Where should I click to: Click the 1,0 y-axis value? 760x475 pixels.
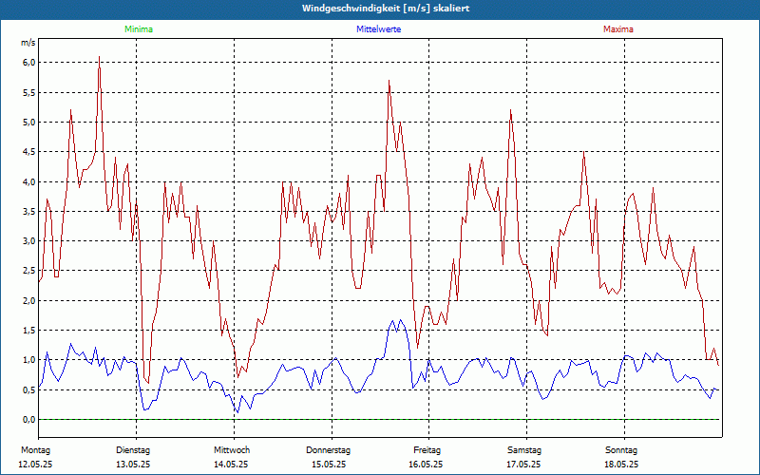[29, 360]
